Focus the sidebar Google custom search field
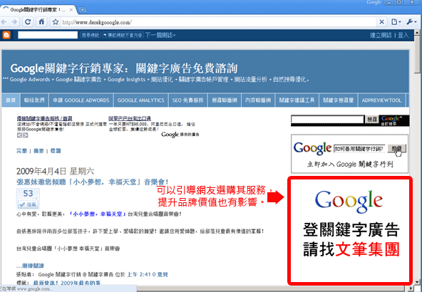The height and width of the screenshot is (292, 422). pyautogui.click(x=327, y=119)
